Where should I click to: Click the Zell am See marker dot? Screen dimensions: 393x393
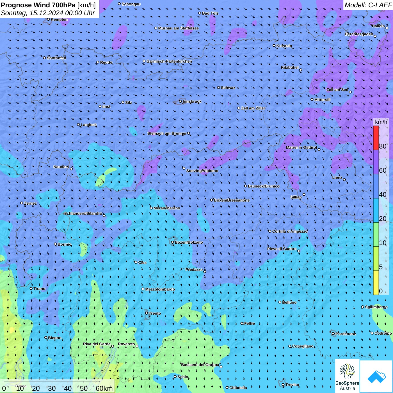click(x=350, y=92)
